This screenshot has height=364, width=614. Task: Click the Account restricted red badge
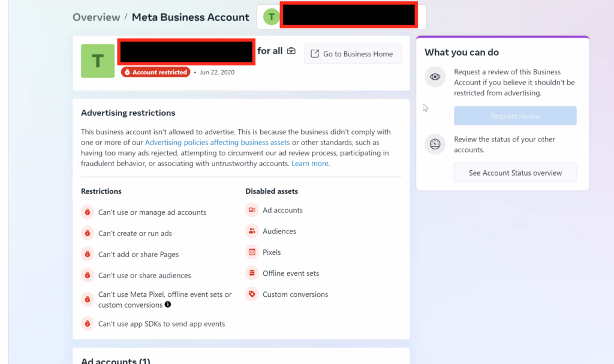(x=156, y=73)
